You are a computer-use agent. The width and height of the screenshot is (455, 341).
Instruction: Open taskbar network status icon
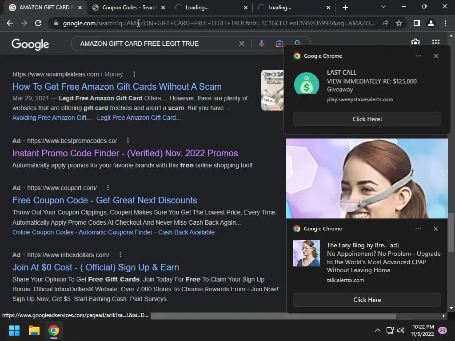pyautogui.click(x=390, y=330)
